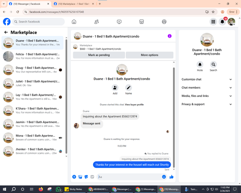Viewport: 241px width, 193px height.
Task: Open Felicia conversation in list
Action: tap(32, 56)
